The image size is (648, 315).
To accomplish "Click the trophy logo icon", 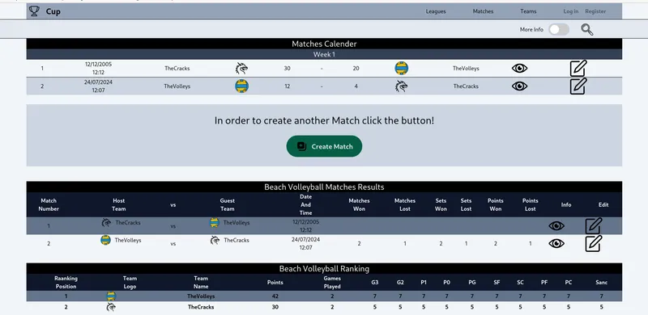I will pos(34,11).
